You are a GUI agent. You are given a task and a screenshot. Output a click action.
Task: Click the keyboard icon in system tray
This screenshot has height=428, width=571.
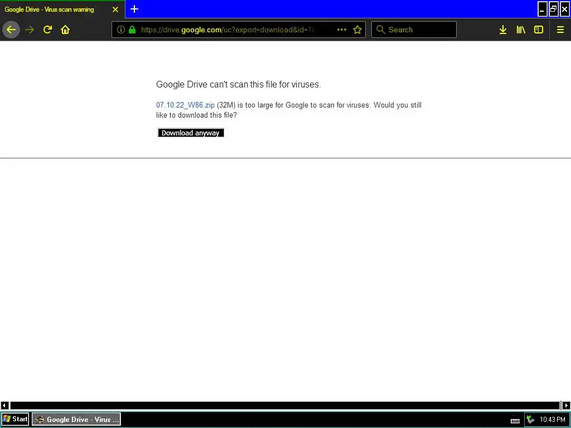pos(515,420)
